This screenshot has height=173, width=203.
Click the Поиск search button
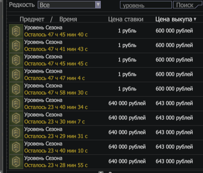click(x=188, y=5)
